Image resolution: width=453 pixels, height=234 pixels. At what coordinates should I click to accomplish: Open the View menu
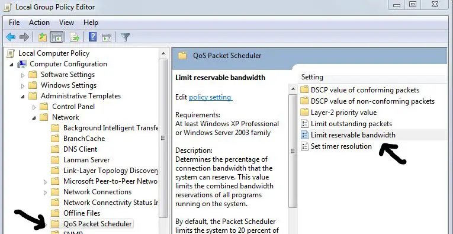[67, 23]
